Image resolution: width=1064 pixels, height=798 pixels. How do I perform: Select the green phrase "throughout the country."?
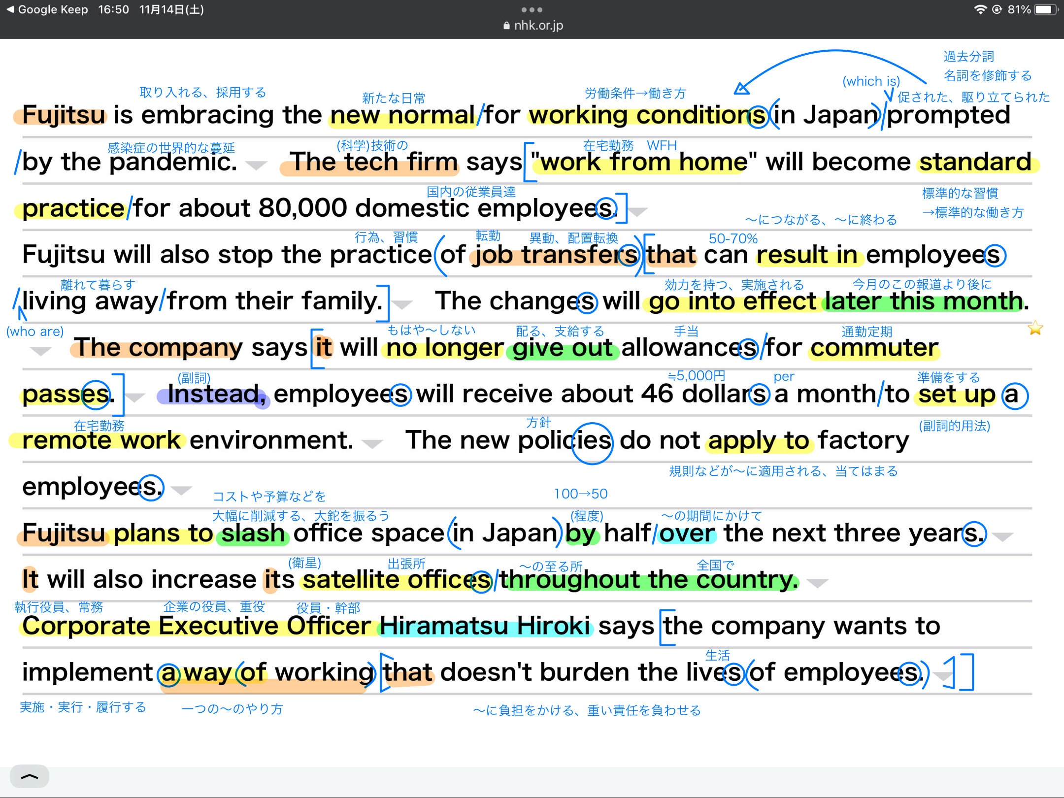pos(649,580)
